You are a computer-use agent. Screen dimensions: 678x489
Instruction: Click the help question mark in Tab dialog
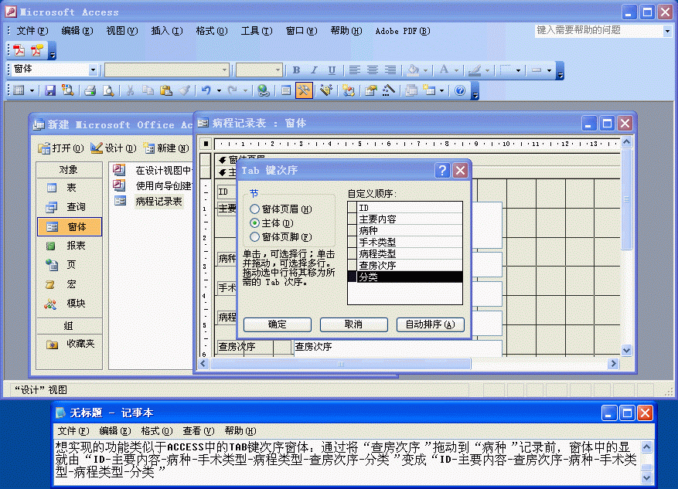442,170
